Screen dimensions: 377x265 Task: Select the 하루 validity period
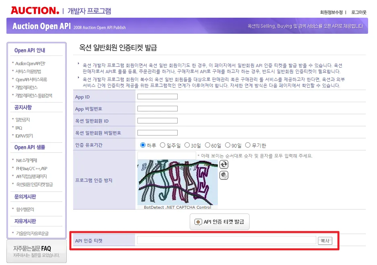tap(143, 145)
